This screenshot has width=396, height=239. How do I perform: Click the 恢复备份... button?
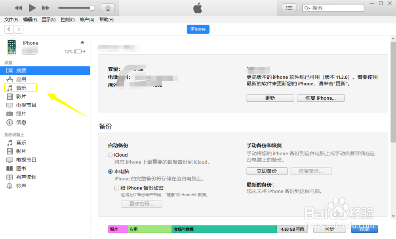coord(311,171)
